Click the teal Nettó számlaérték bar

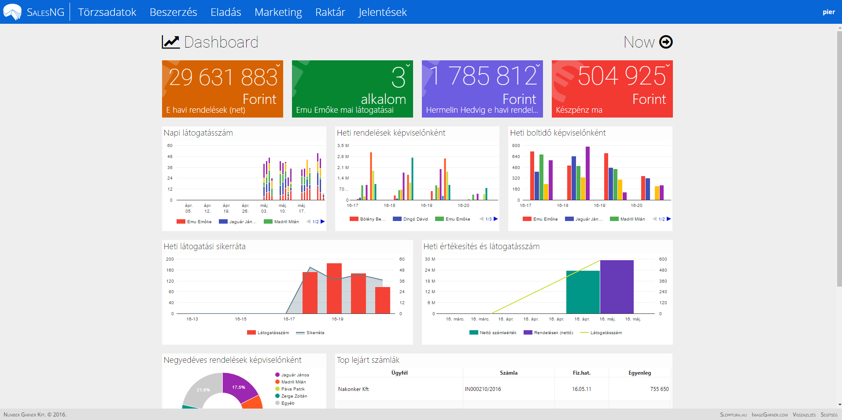[583, 292]
